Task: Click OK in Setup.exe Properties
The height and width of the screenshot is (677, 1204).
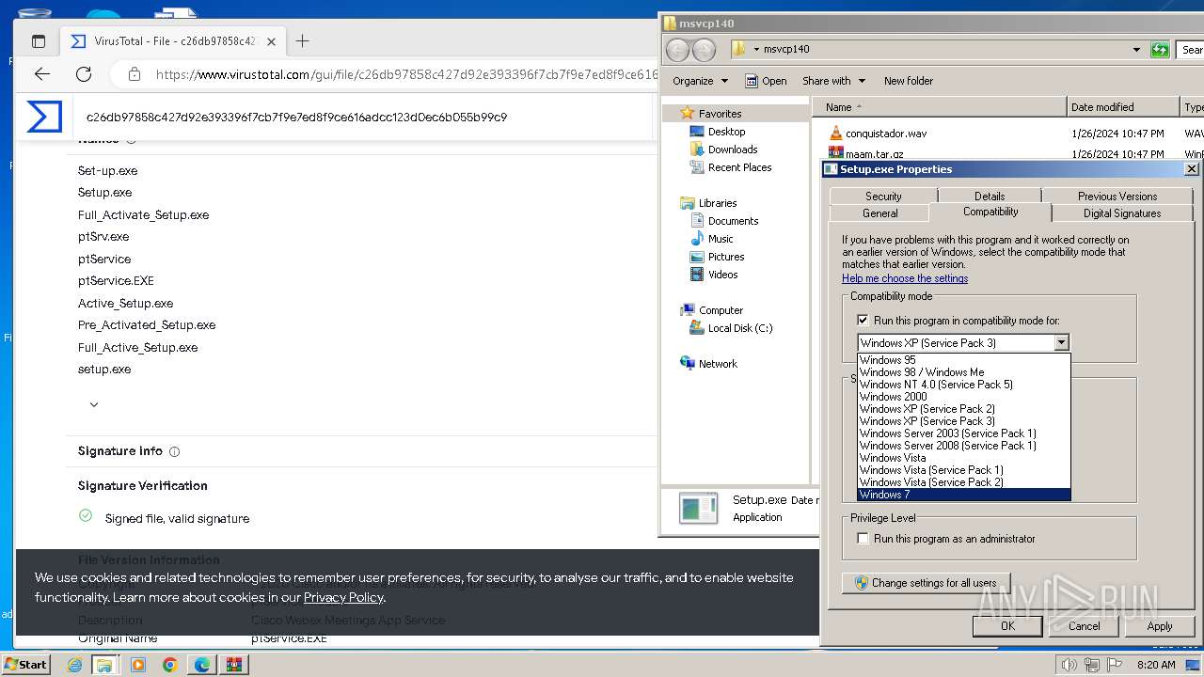Action: (1007, 626)
